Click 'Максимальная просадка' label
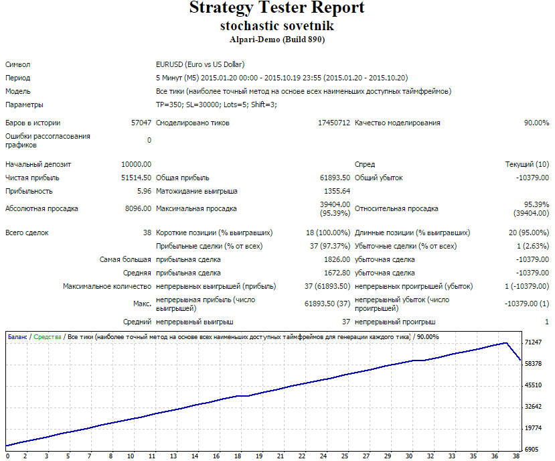The height and width of the screenshot is (461, 555). click(196, 208)
